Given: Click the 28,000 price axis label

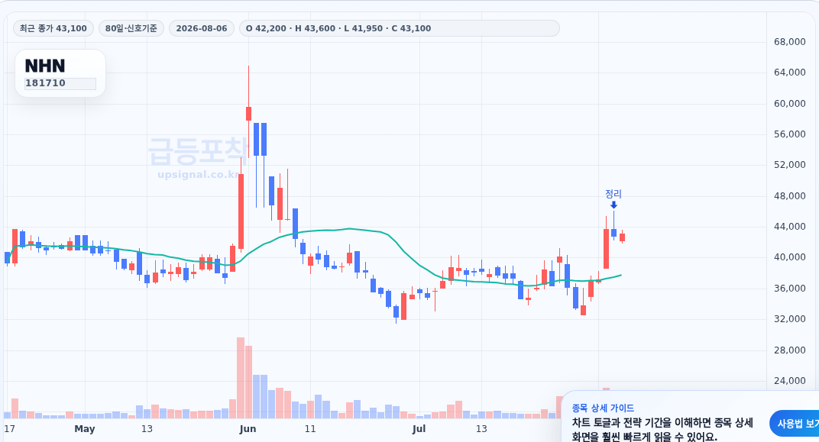Looking at the screenshot, I should click(790, 350).
